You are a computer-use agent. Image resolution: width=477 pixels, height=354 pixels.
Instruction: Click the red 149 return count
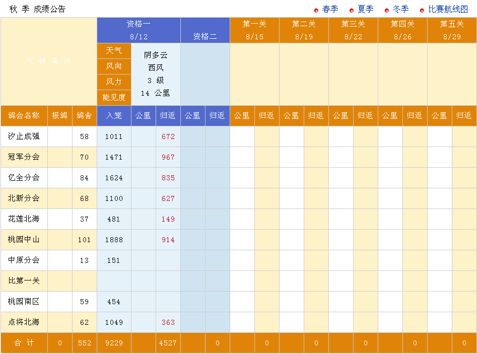click(x=168, y=220)
